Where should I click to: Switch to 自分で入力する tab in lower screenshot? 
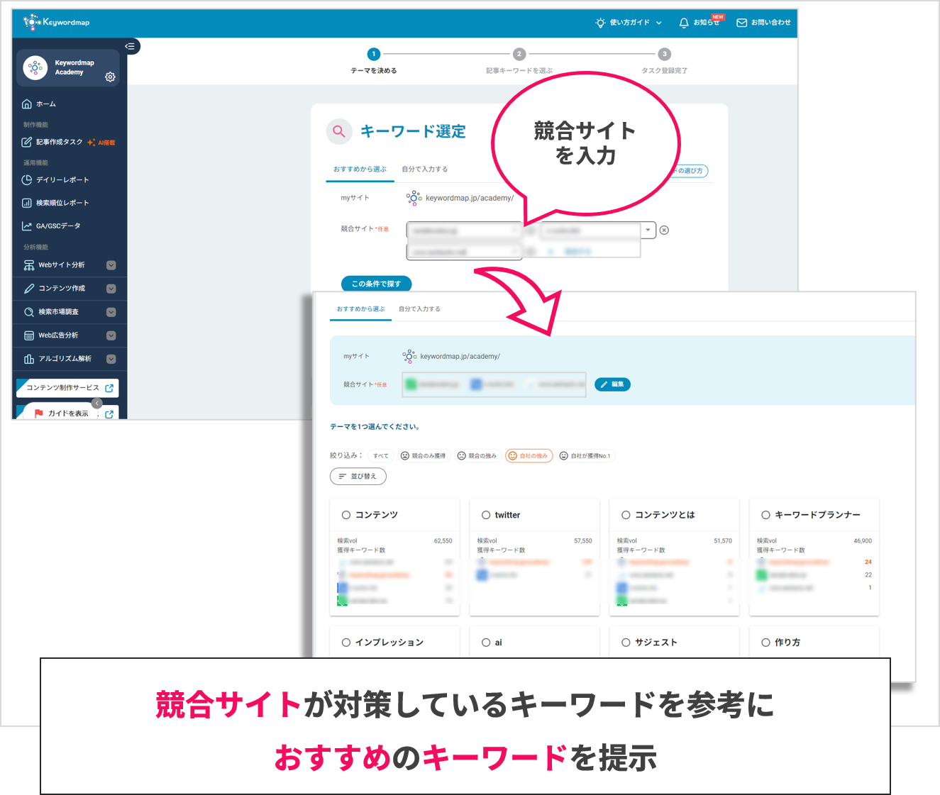coord(419,309)
